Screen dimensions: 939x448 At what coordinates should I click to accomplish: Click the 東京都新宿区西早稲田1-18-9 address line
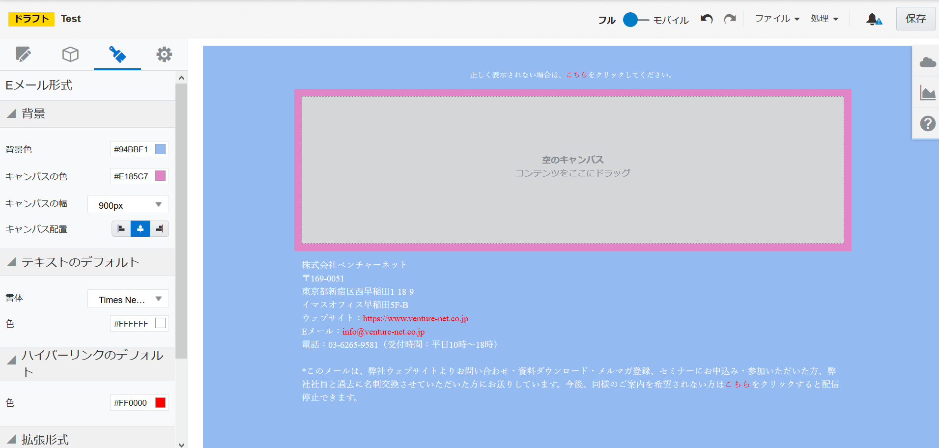point(358,292)
